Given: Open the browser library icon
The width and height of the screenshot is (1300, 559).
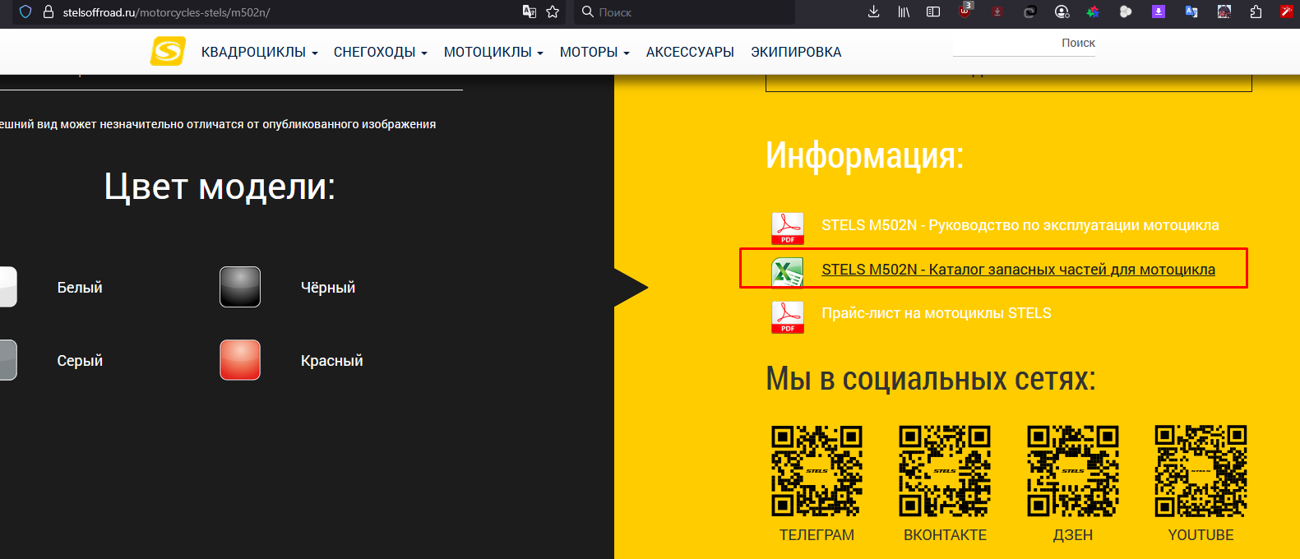Looking at the screenshot, I should (904, 12).
